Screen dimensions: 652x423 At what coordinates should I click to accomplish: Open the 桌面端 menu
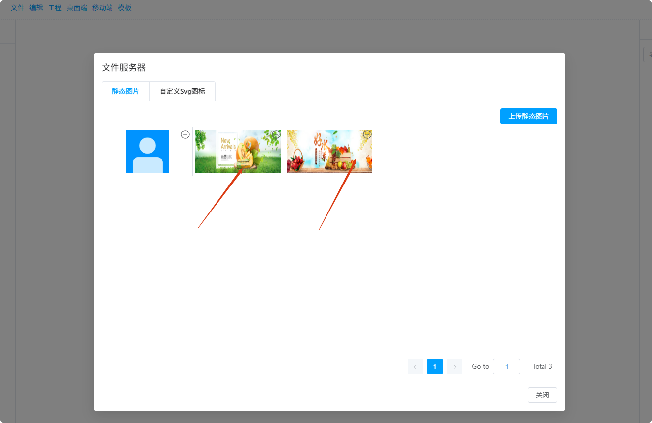pyautogui.click(x=77, y=8)
